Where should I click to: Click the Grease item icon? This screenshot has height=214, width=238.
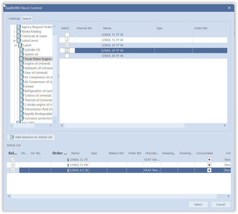click(21, 86)
